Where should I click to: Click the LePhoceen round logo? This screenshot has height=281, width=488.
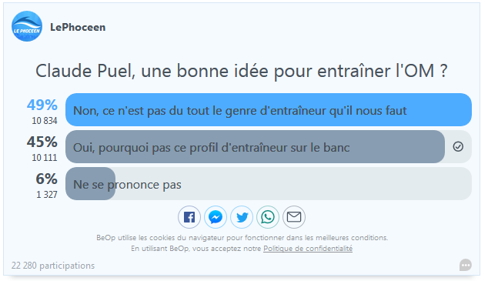(x=27, y=26)
